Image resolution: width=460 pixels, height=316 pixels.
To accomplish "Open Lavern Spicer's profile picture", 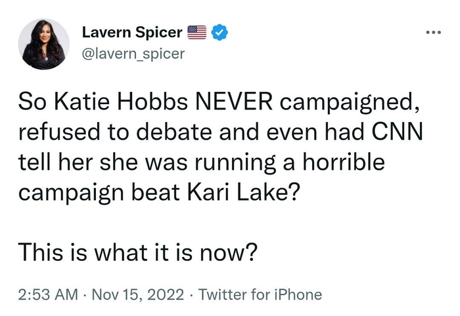I will click(x=44, y=44).
